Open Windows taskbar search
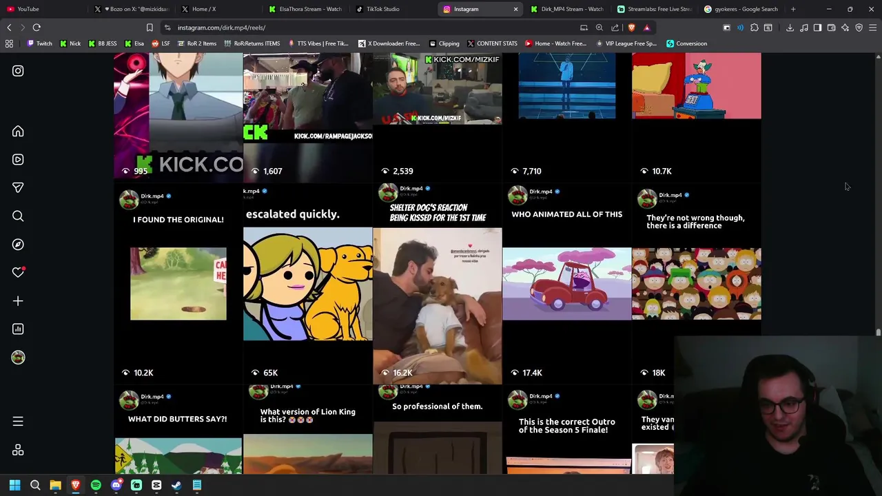This screenshot has width=882, height=496. click(35, 486)
